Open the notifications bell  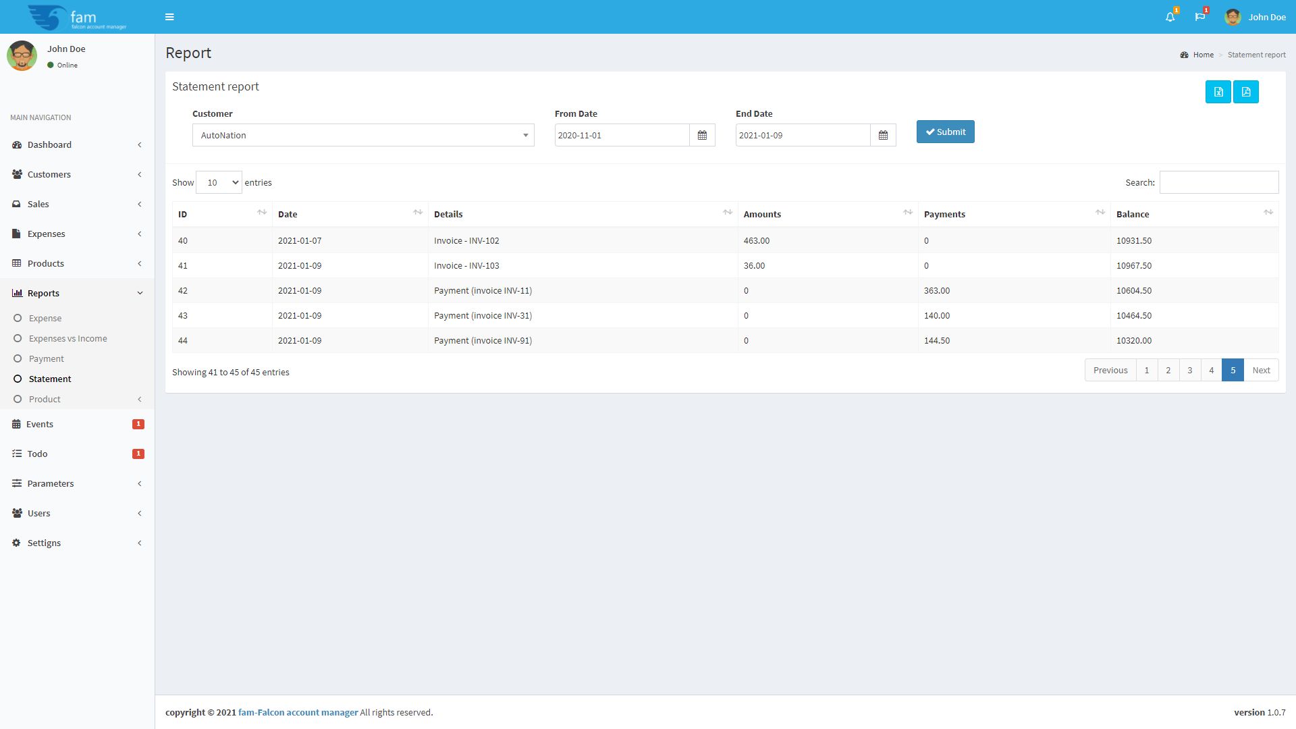[1170, 17]
